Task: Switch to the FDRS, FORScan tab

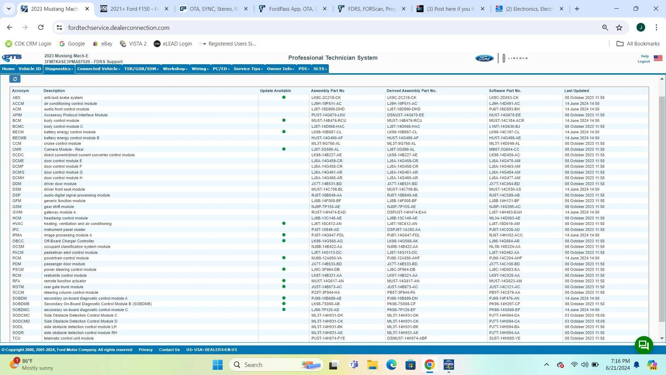Action: coord(372,9)
